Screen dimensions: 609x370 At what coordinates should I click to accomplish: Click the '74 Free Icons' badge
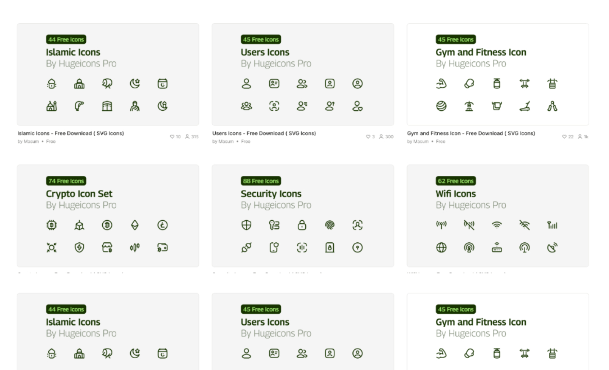66,181
